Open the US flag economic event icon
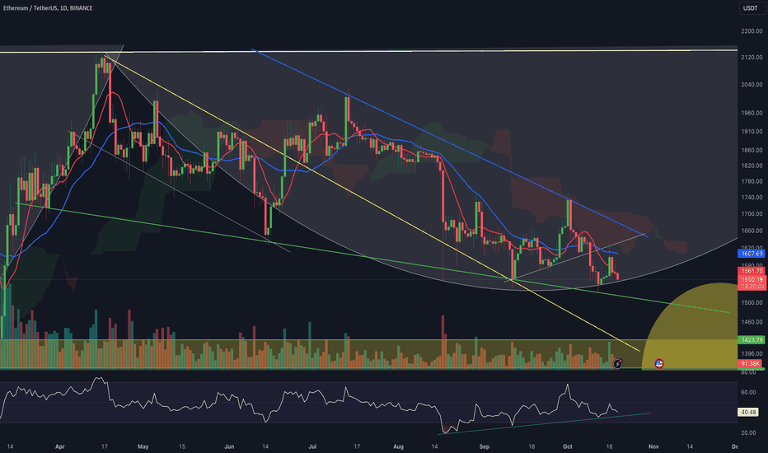Image resolution: width=768 pixels, height=453 pixels. coord(659,364)
